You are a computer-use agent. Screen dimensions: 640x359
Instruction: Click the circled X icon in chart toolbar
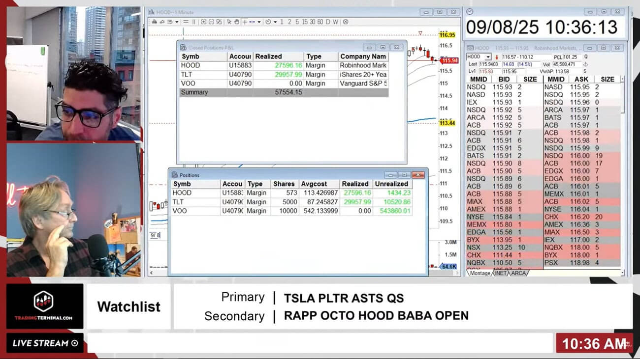click(x=346, y=22)
